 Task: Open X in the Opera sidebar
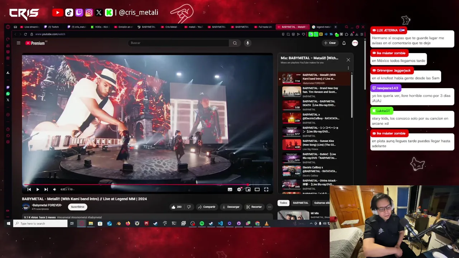pos(8,100)
